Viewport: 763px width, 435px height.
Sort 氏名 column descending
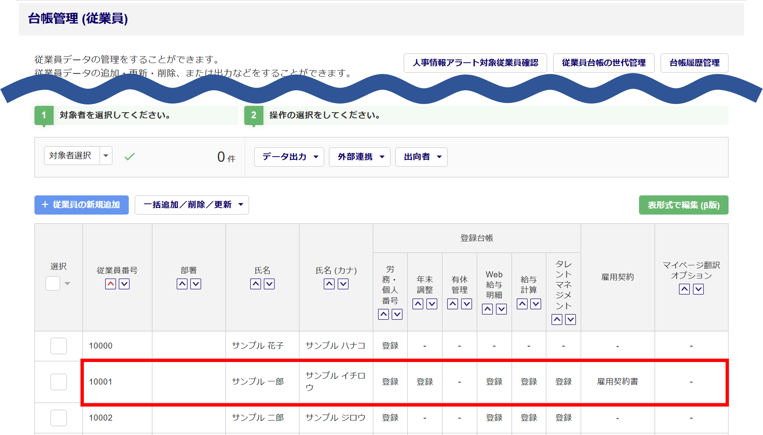click(x=269, y=284)
